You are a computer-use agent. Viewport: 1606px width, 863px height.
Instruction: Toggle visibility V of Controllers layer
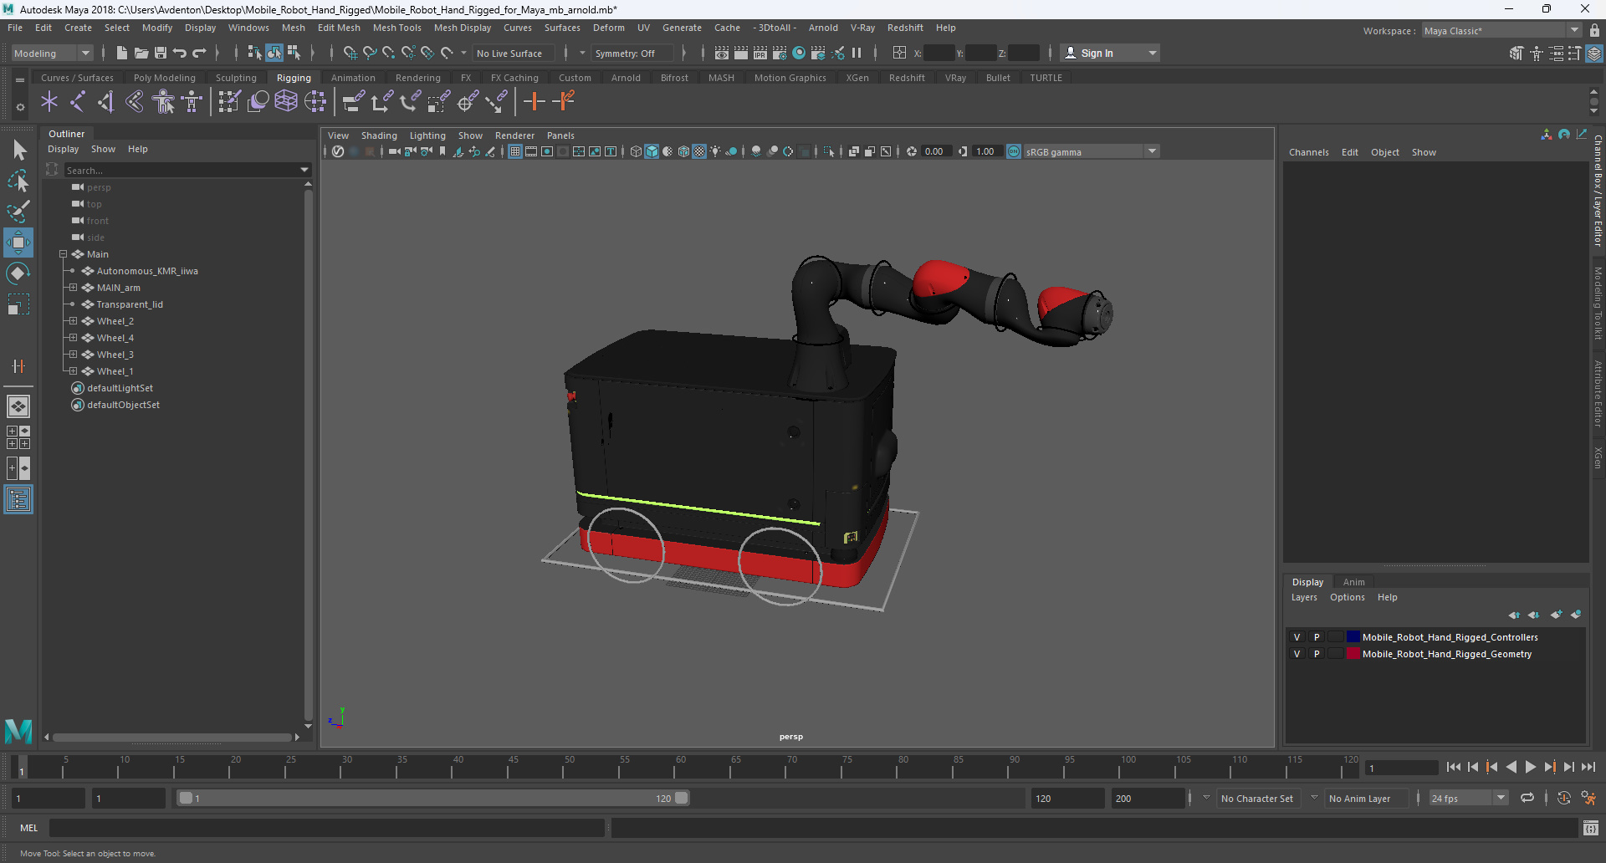tap(1297, 637)
